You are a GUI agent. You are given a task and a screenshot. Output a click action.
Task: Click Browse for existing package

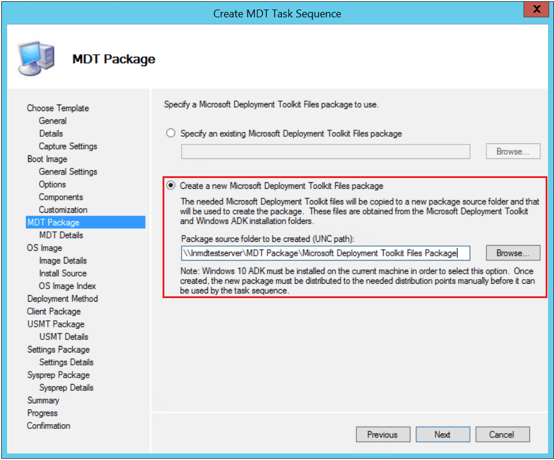(x=513, y=151)
